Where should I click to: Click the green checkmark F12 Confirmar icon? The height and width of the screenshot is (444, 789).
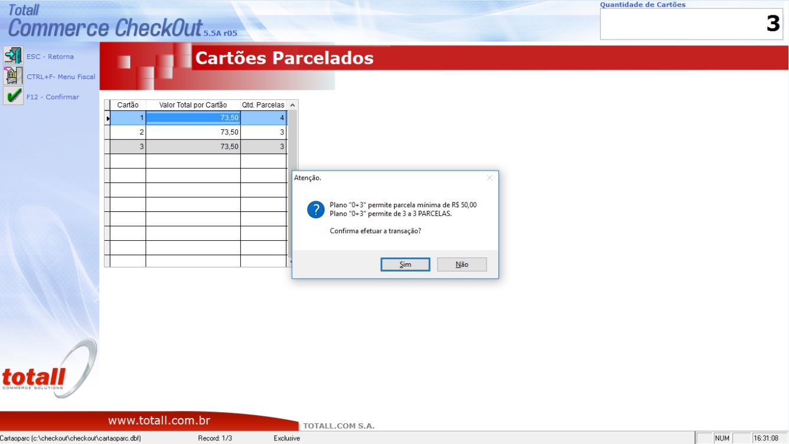point(13,96)
